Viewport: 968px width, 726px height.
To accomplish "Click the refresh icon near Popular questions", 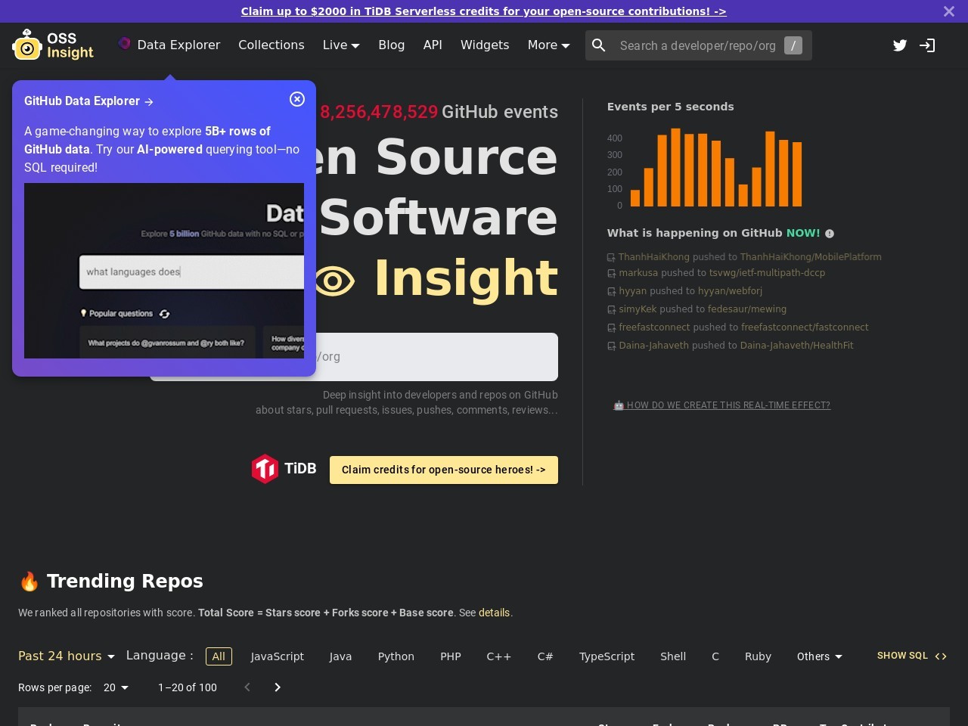I will pyautogui.click(x=164, y=314).
